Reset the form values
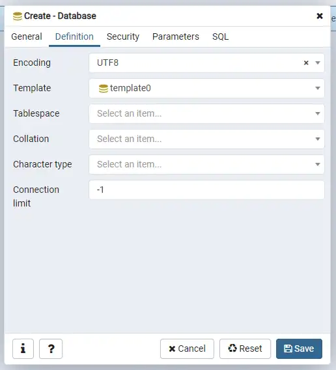This screenshot has height=370, width=336. click(245, 349)
